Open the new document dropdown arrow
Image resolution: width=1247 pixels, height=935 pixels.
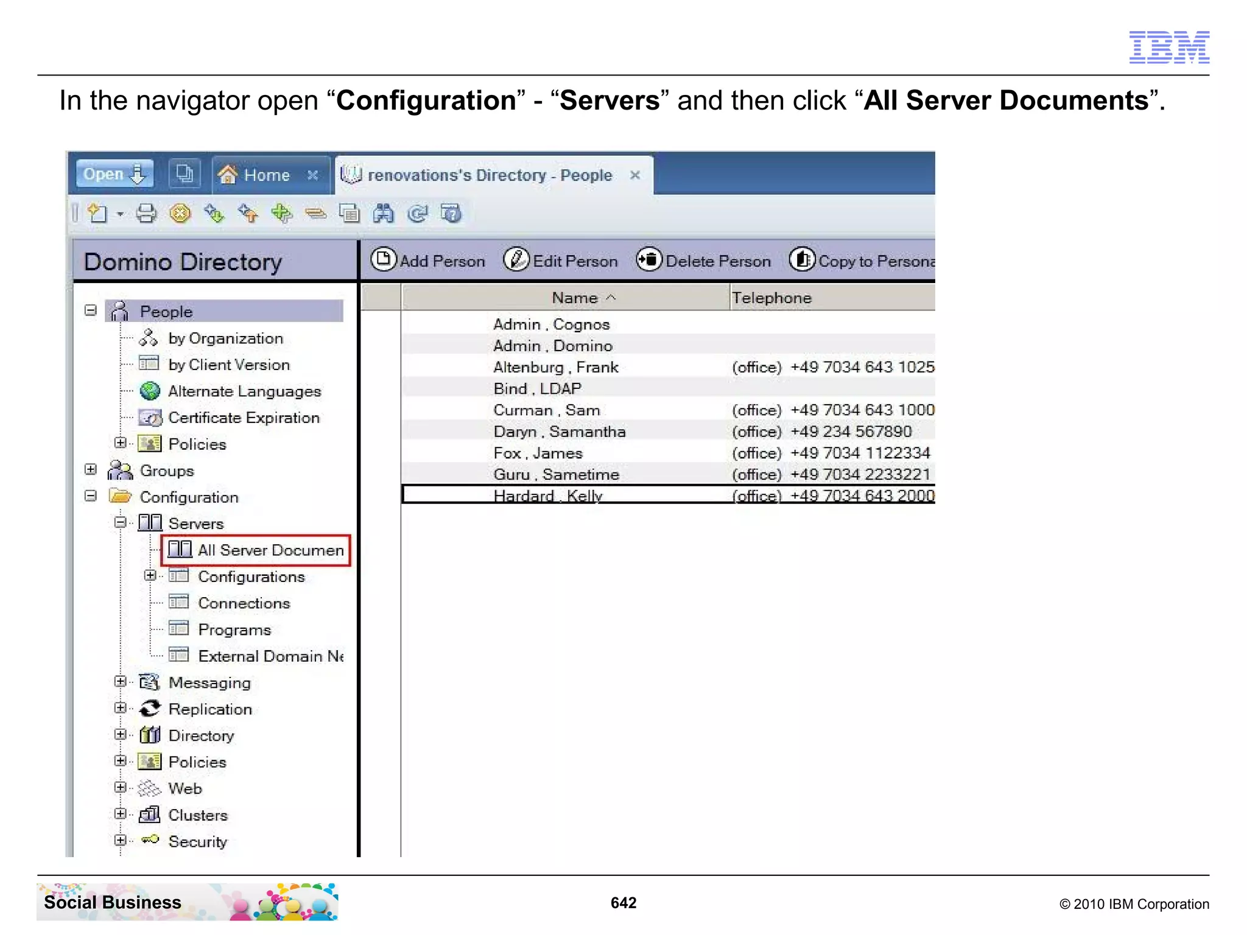point(121,214)
